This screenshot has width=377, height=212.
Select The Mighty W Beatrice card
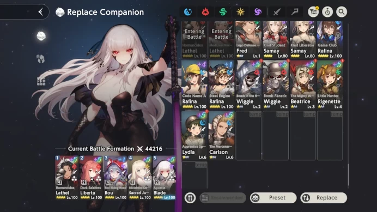pyautogui.click(x=303, y=84)
